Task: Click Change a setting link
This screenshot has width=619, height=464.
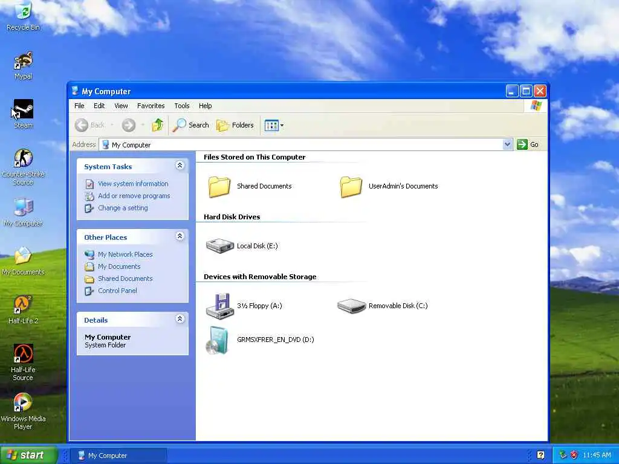Action: [123, 208]
